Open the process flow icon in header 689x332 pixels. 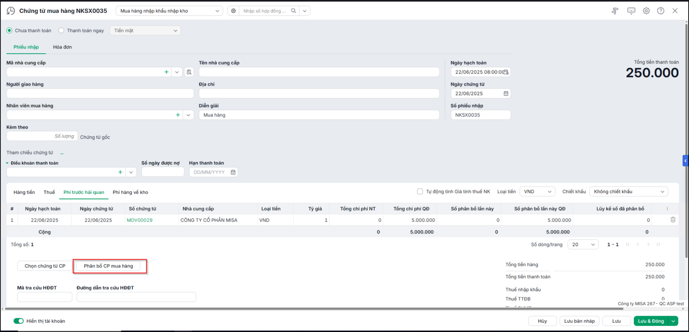pos(615,11)
